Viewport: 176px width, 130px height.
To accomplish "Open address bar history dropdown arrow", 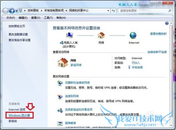I will coord(108,11).
